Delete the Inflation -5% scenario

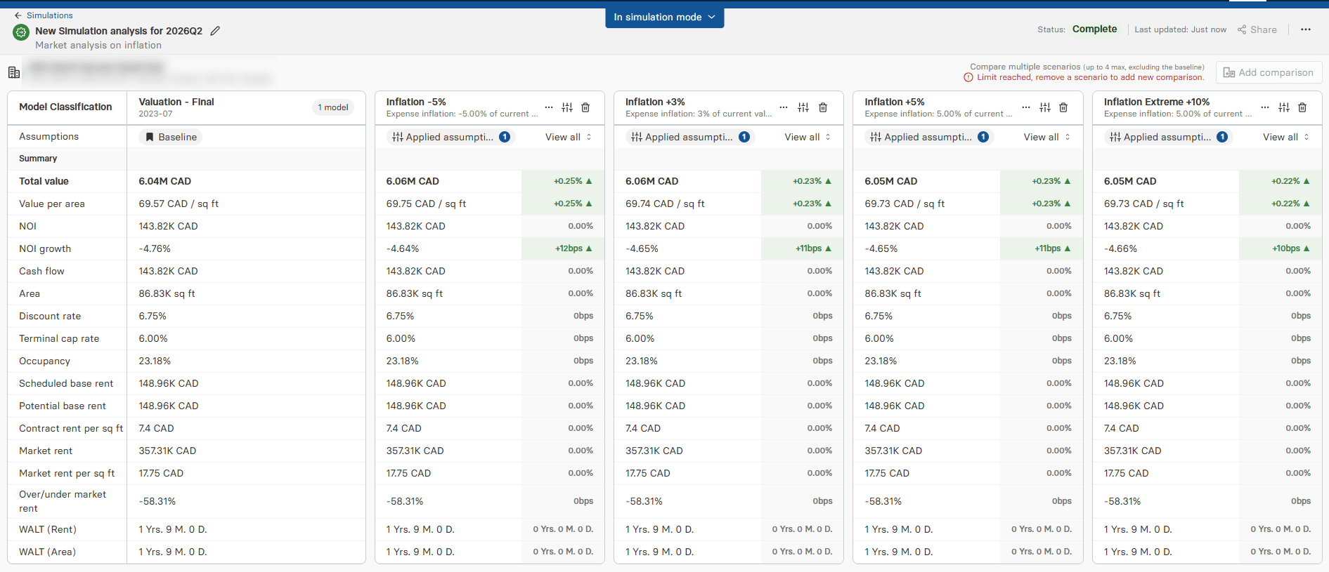[585, 107]
